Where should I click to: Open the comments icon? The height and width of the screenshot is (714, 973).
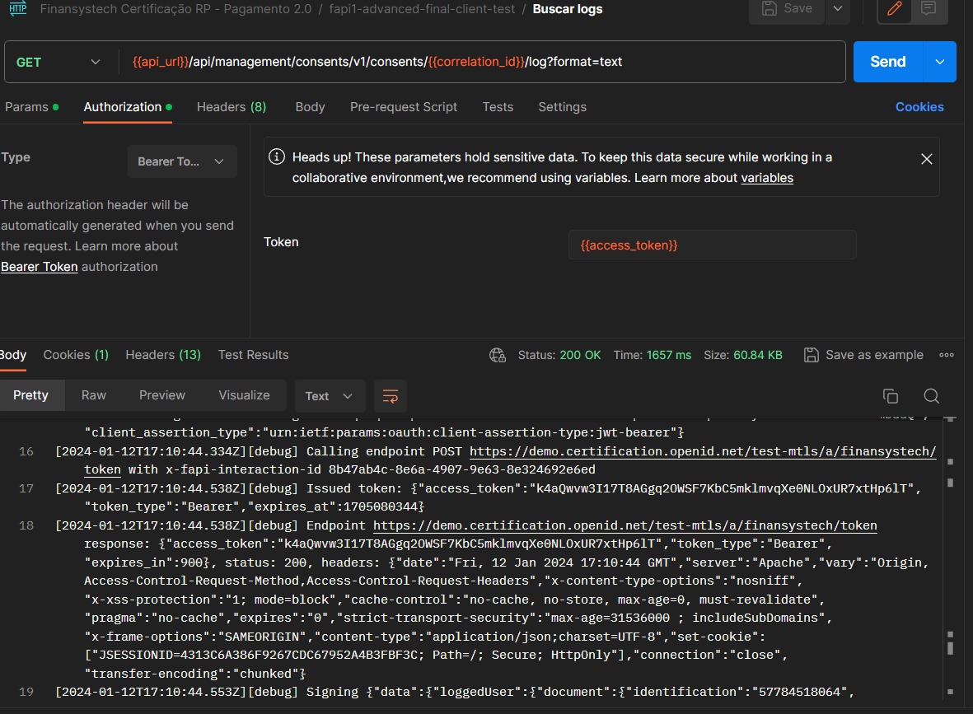click(x=929, y=9)
